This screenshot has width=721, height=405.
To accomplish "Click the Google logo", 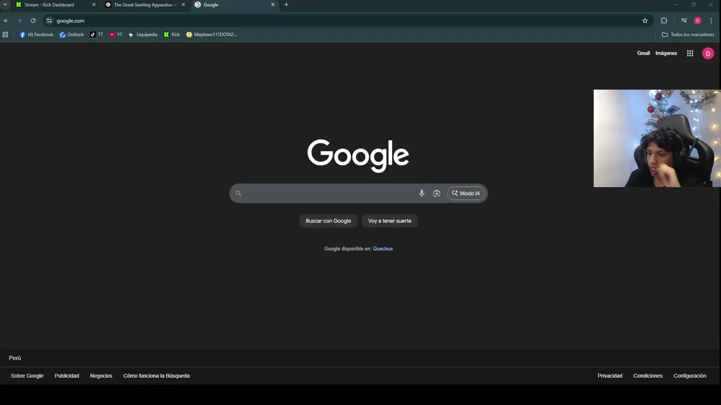I will (x=358, y=155).
